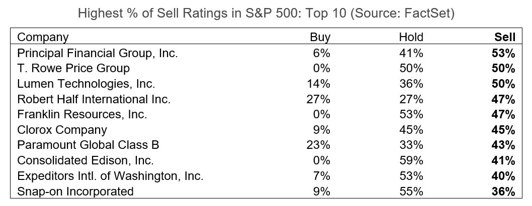The image size is (532, 206).
Task: Click the 14% Buy value for Lumen
Action: pos(320,84)
